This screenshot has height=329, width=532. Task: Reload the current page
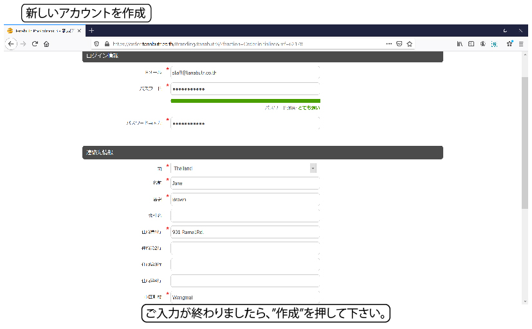point(35,44)
